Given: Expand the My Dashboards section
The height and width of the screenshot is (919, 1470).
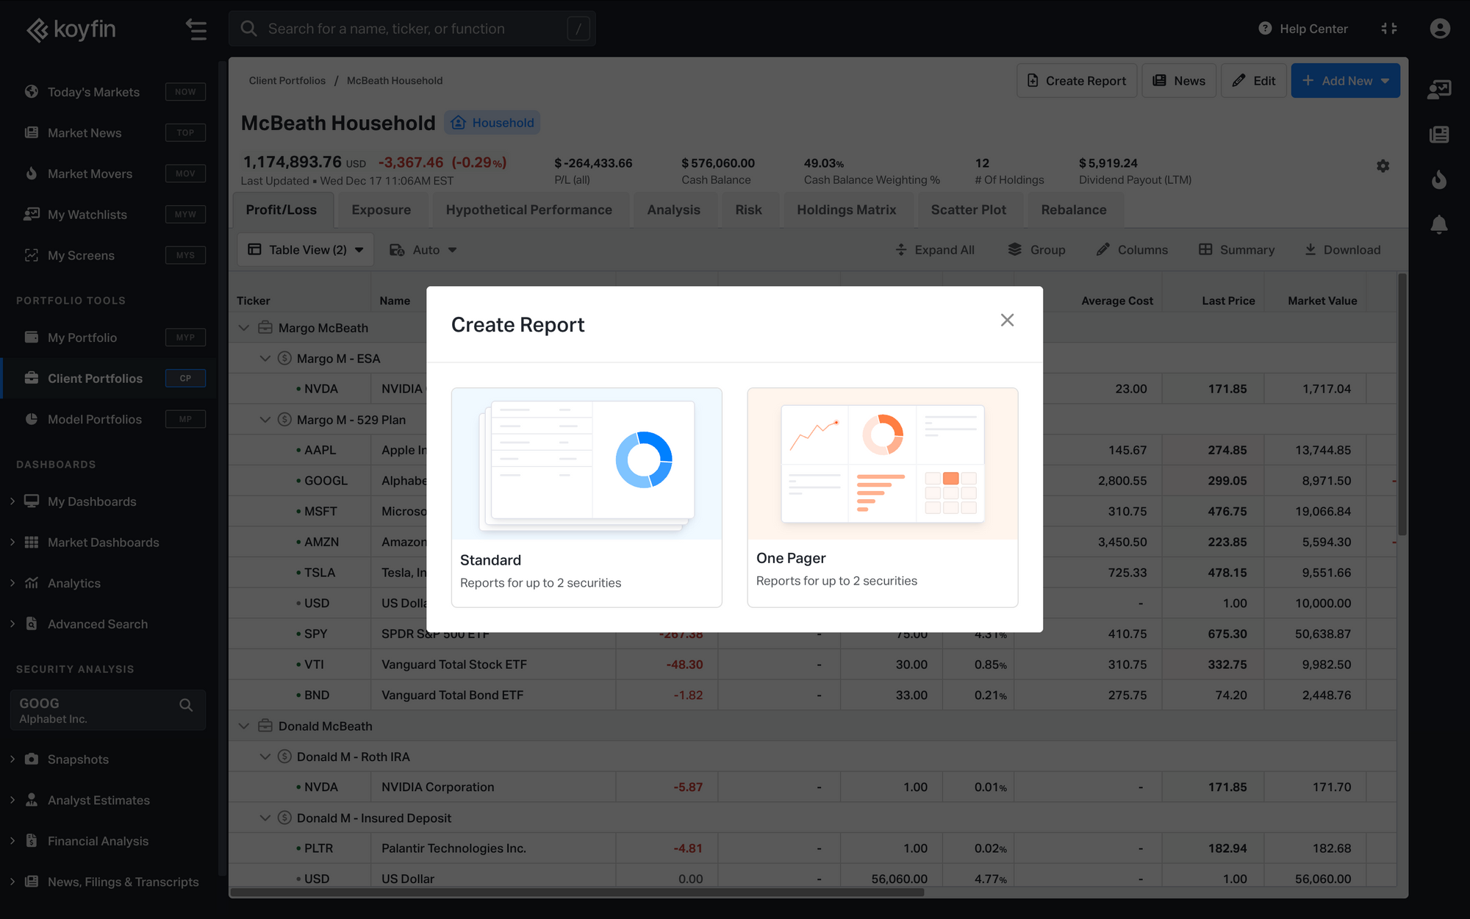Looking at the screenshot, I should 12,501.
